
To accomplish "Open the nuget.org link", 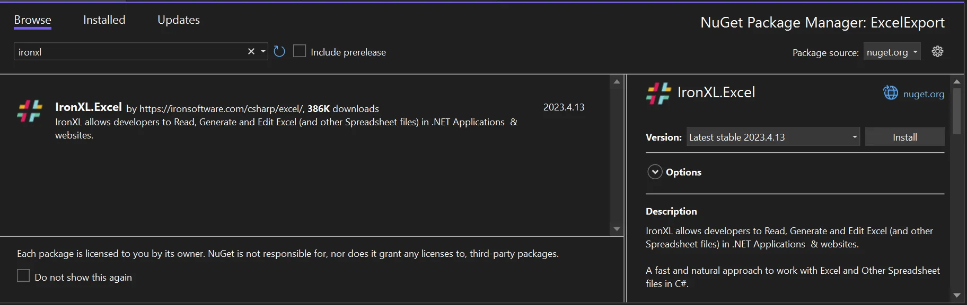I will (x=924, y=94).
